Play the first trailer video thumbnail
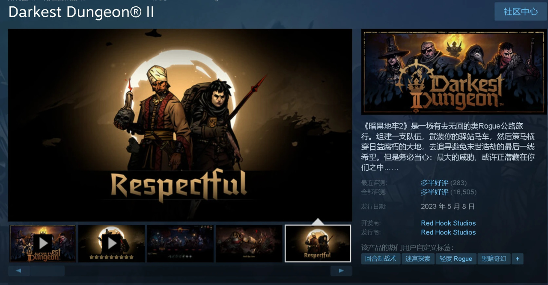The height and width of the screenshot is (285, 548). [x=42, y=244]
